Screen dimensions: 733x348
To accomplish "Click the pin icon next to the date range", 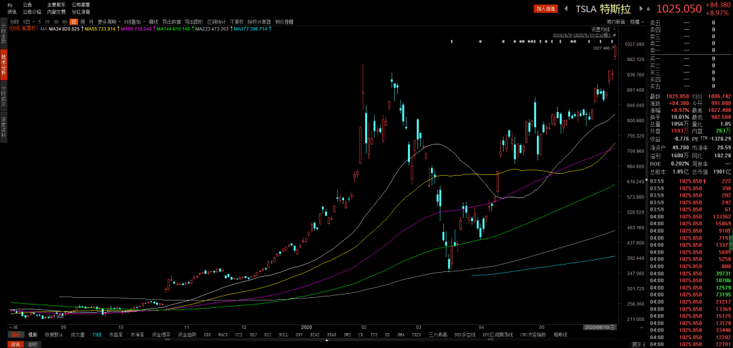I will 614,35.
